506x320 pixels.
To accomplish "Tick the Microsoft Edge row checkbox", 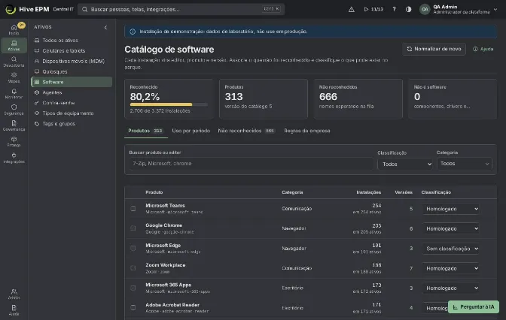I will pos(133,248).
